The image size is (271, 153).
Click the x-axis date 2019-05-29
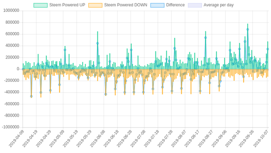click(x=84, y=139)
